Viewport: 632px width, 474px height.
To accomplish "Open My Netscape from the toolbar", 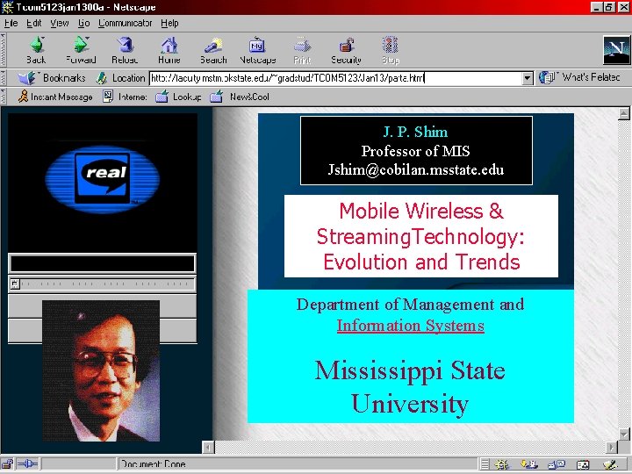I will point(257,50).
